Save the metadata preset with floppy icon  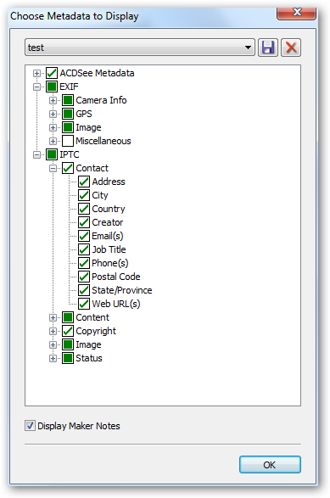click(268, 48)
